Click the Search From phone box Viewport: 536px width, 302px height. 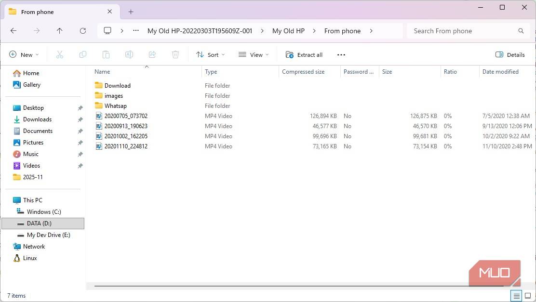463,31
